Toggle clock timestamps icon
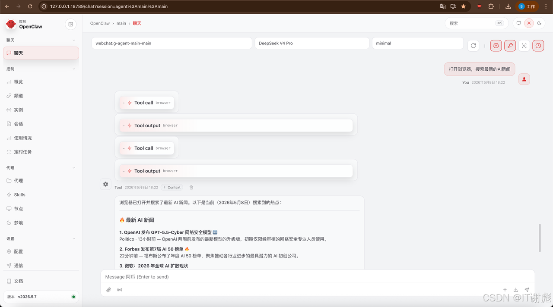 (538, 46)
